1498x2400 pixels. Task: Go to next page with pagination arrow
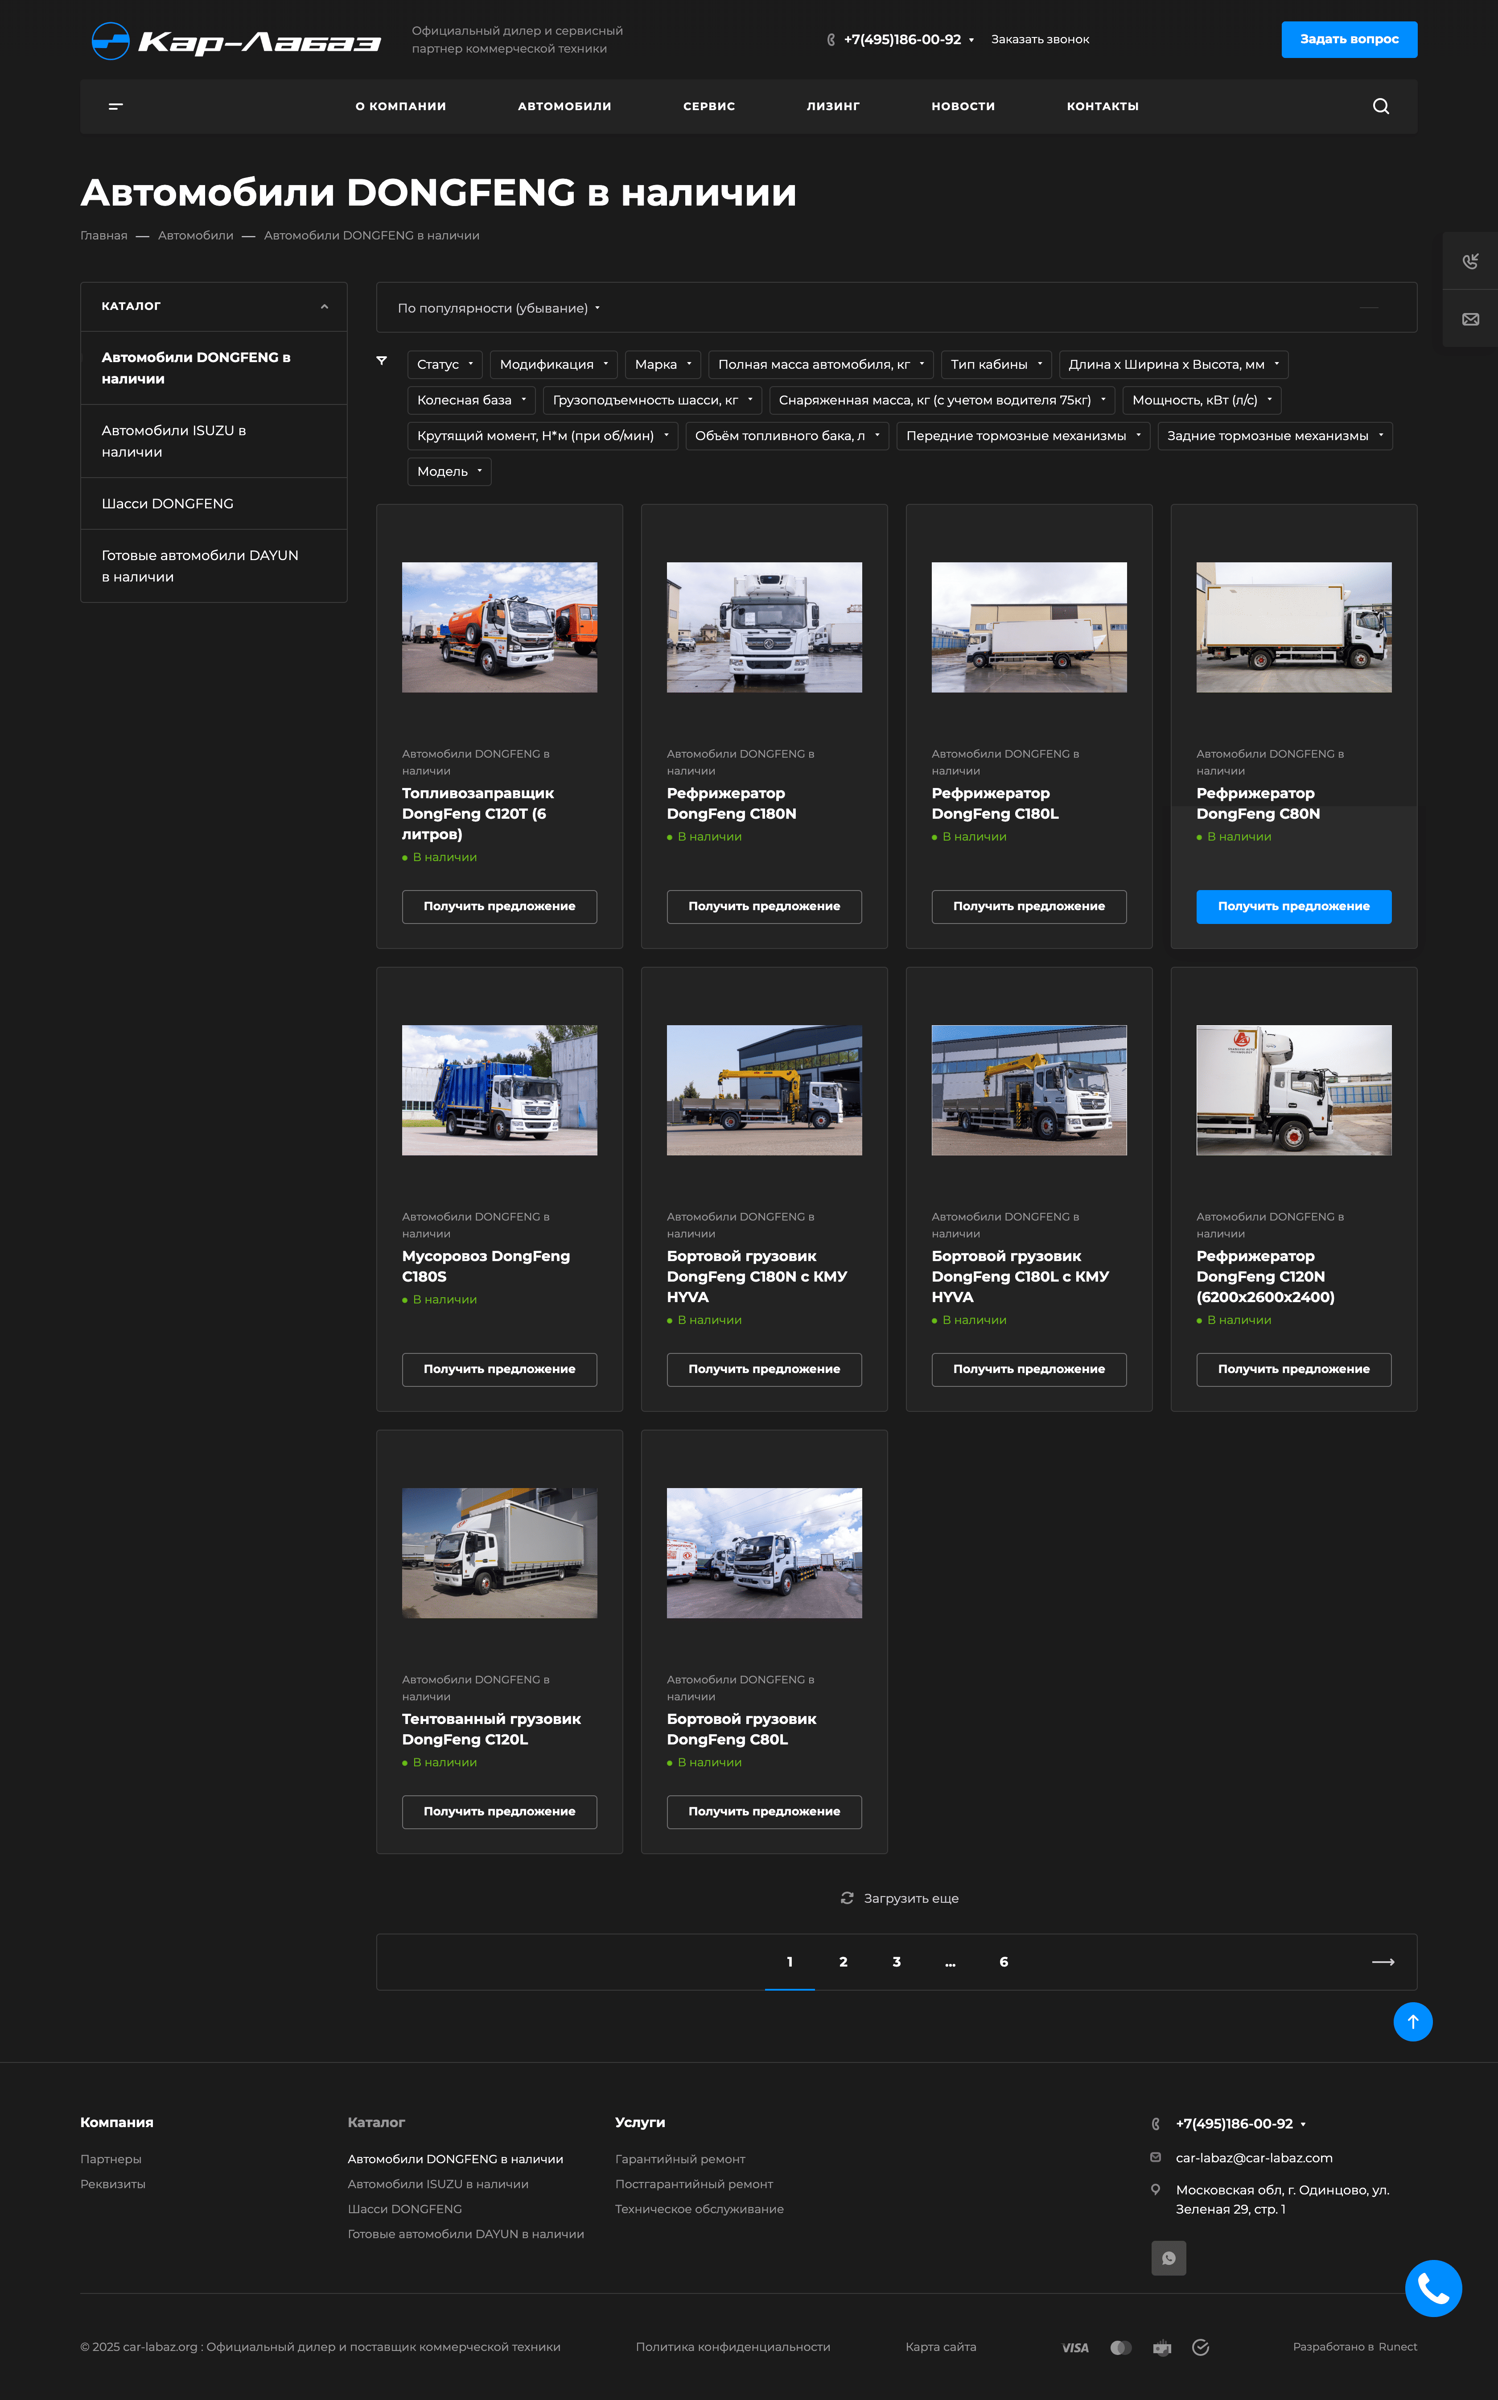pos(1383,1962)
